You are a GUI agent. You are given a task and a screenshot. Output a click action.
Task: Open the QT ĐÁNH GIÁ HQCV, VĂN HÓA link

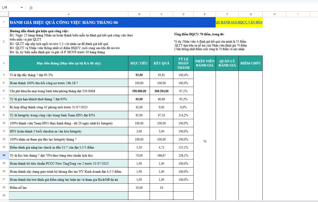[x=239, y=22]
